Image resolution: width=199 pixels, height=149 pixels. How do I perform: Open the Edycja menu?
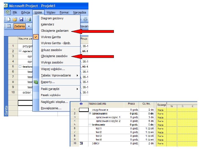(25, 12)
